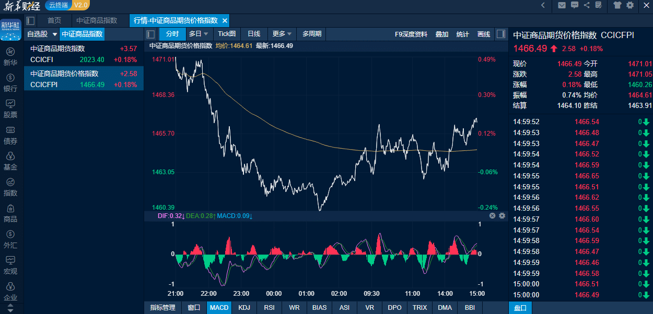This screenshot has height=314, width=653.
Task: Click the chat message bubble icon
Action: pos(575,5)
